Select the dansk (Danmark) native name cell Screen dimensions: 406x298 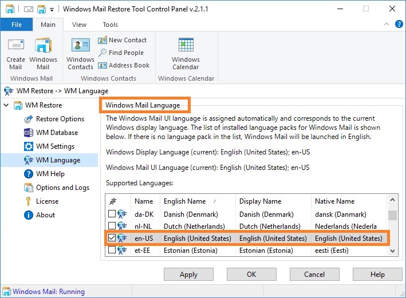pyautogui.click(x=341, y=214)
